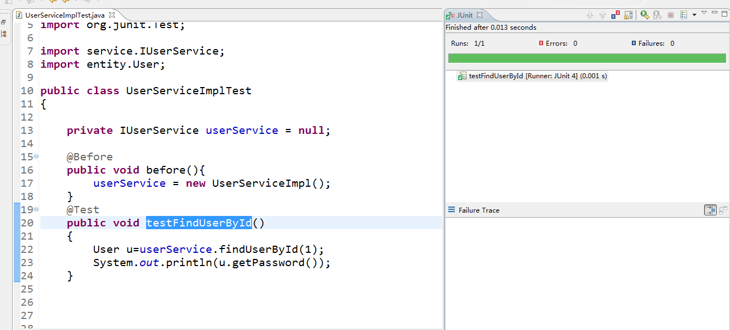Click 'before()' method name on line 16
730x330 pixels.
[172, 170]
